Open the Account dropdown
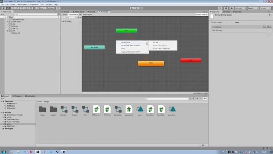The width and height of the screenshot is (273, 154). (x=241, y=8)
